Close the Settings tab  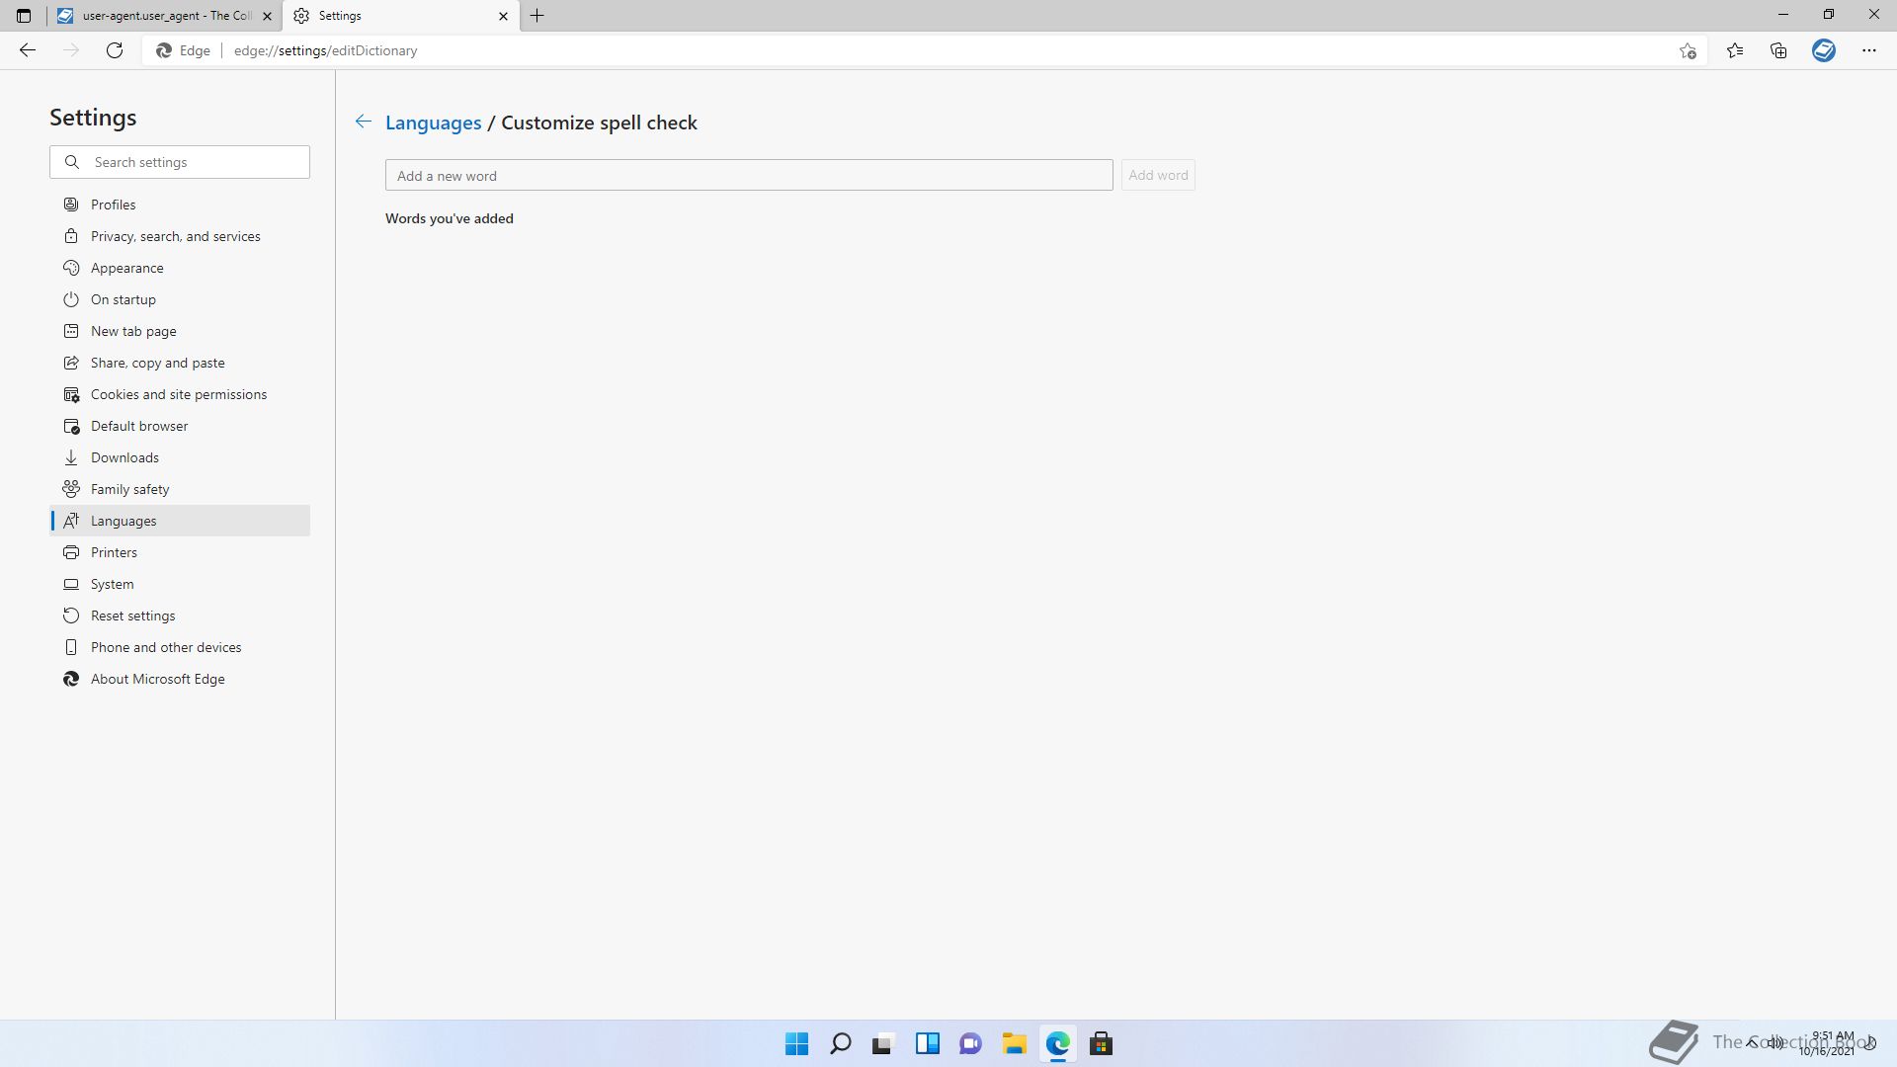503,16
